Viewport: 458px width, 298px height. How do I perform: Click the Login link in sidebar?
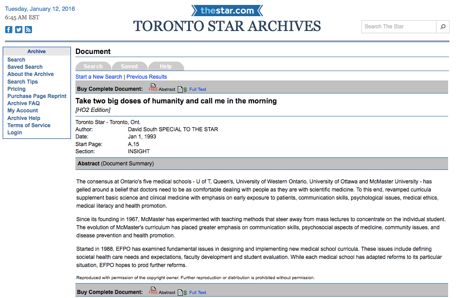pyautogui.click(x=14, y=133)
